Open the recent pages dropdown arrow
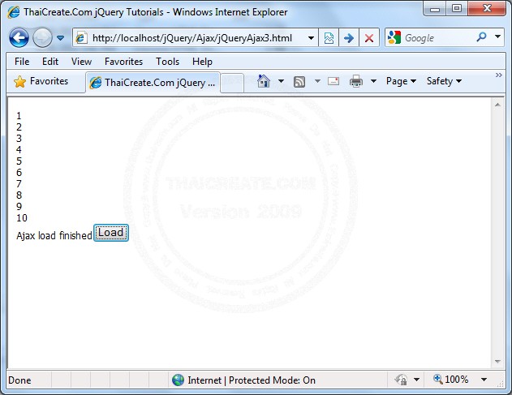The width and height of the screenshot is (512, 395). tap(60, 38)
